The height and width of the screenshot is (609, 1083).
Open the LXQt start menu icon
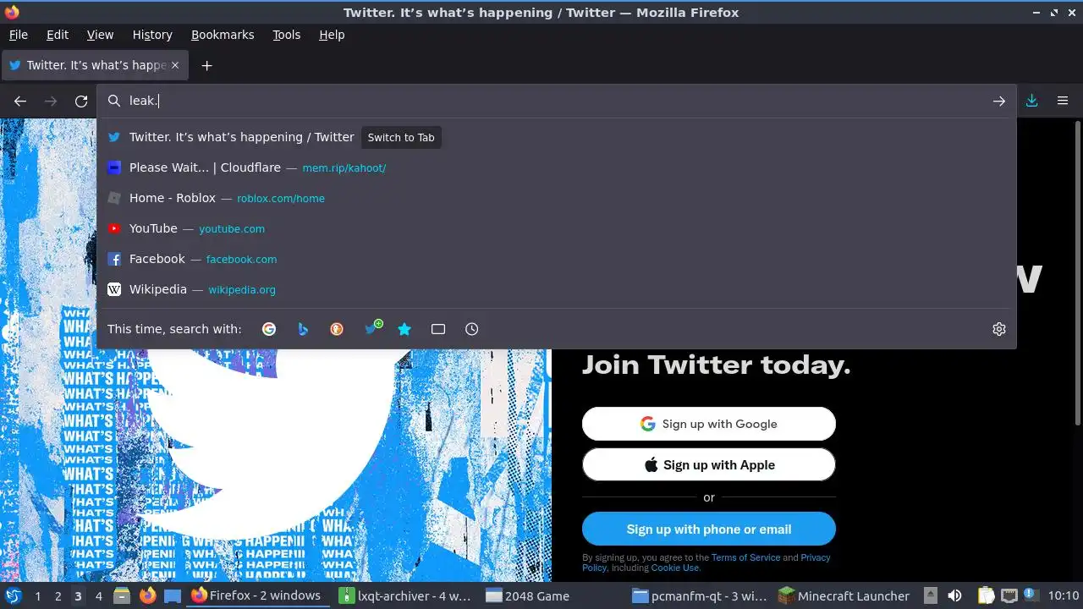(x=12, y=595)
